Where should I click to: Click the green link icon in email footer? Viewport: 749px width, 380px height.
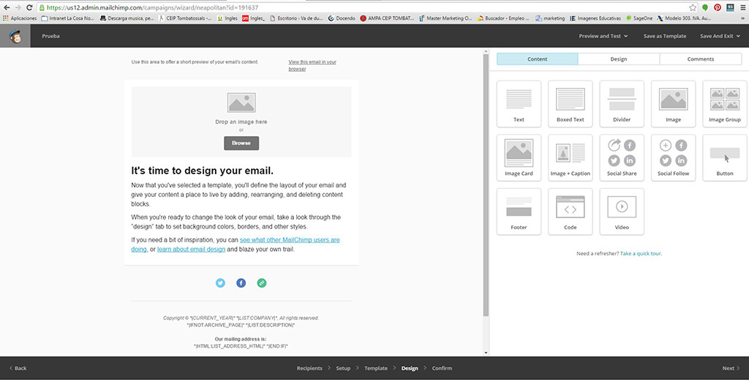tap(262, 283)
